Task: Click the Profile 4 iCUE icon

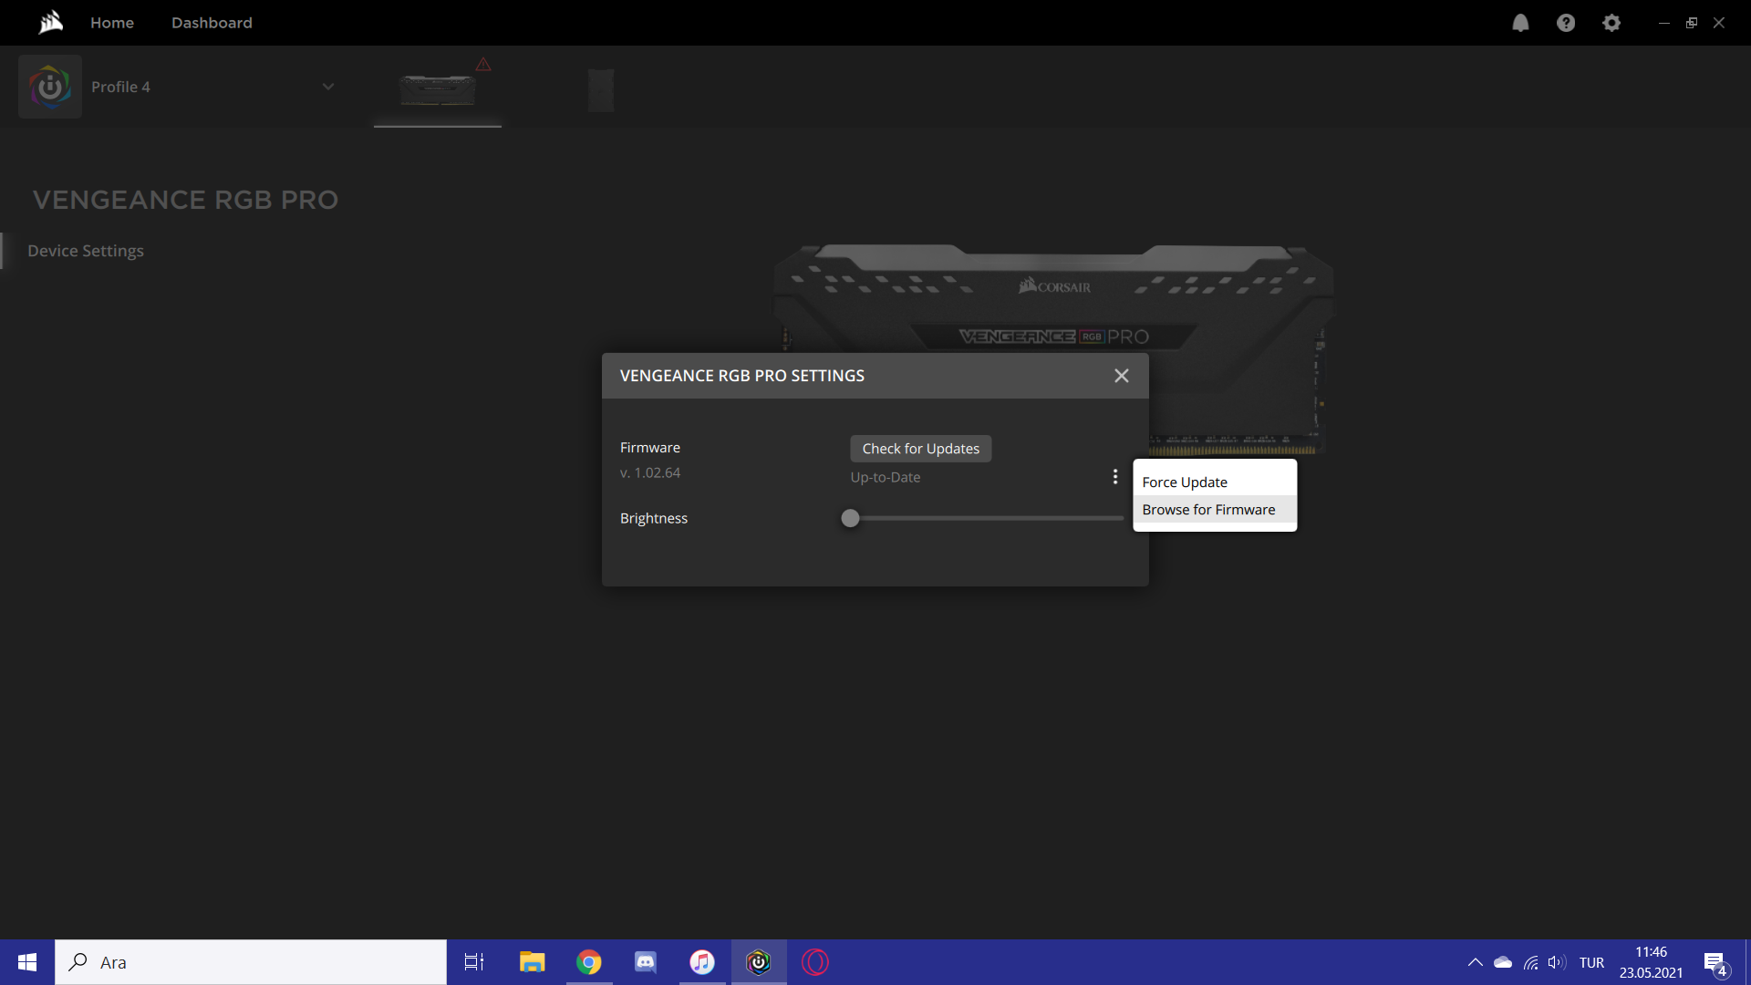Action: tap(50, 87)
